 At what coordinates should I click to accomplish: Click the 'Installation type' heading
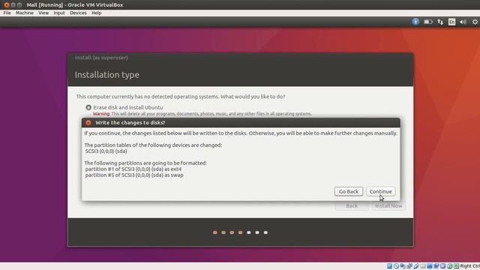pyautogui.click(x=107, y=75)
